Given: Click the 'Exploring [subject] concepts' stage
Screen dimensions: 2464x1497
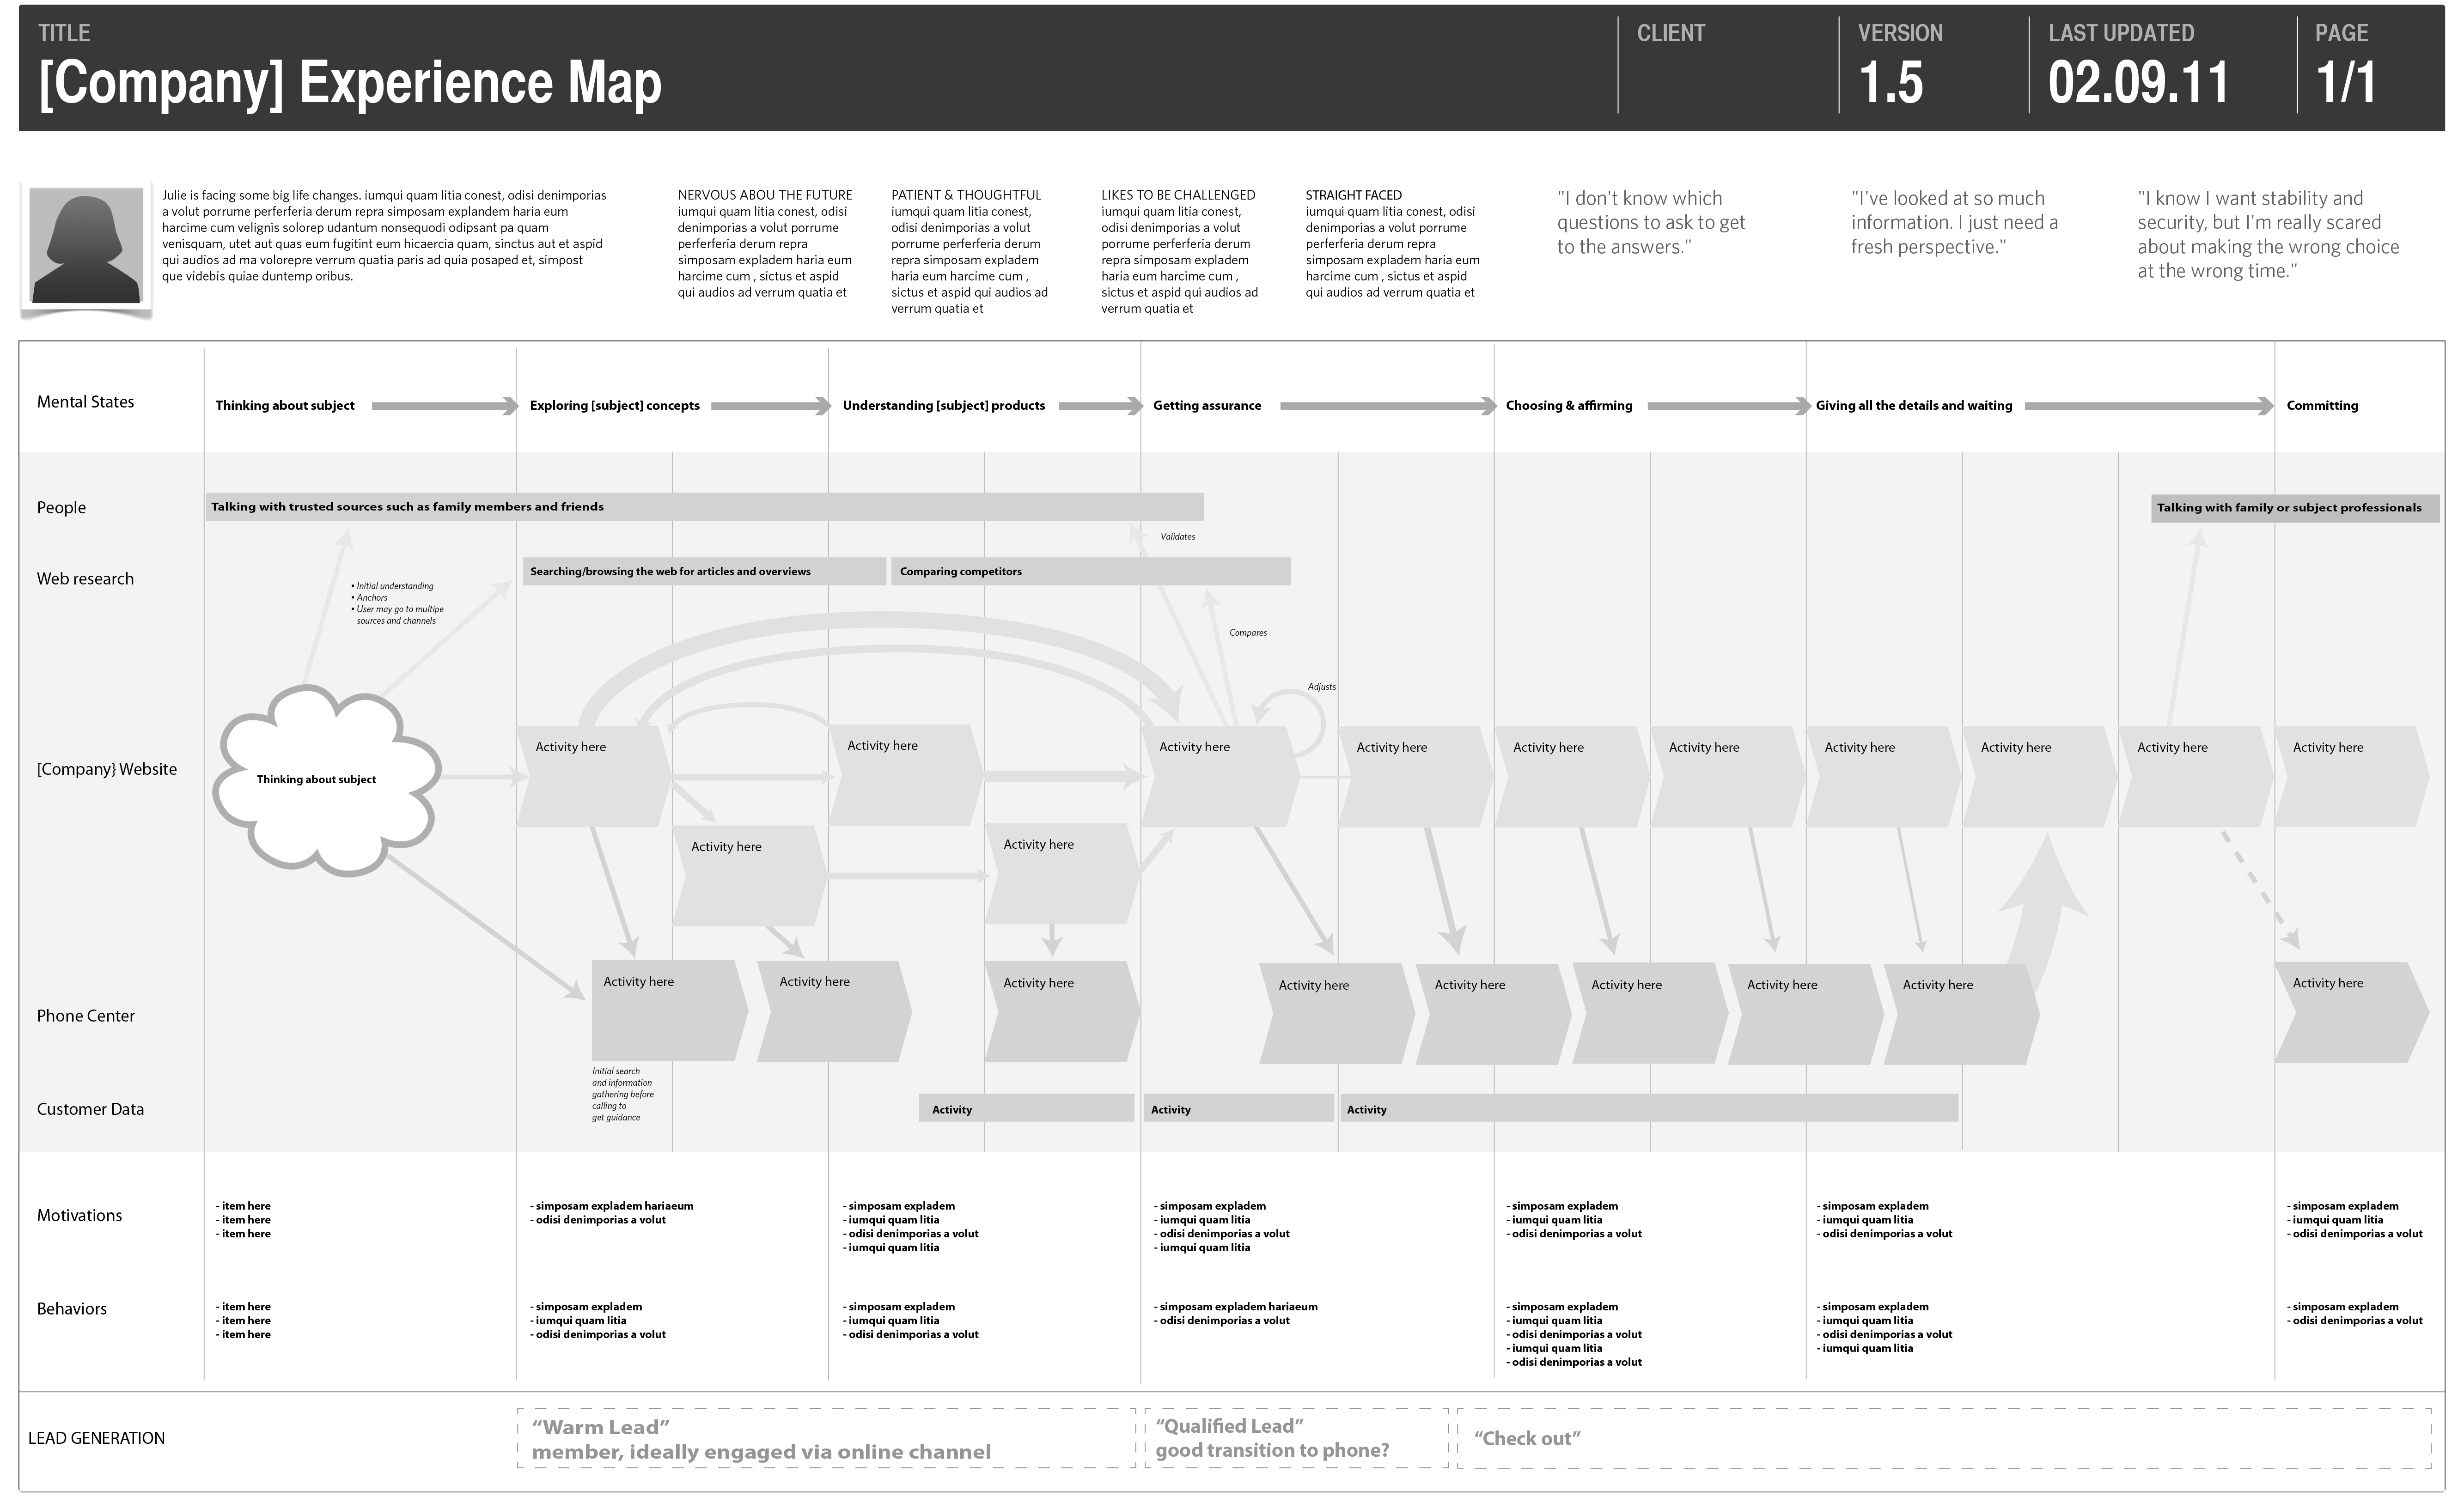Looking at the screenshot, I should (x=614, y=405).
